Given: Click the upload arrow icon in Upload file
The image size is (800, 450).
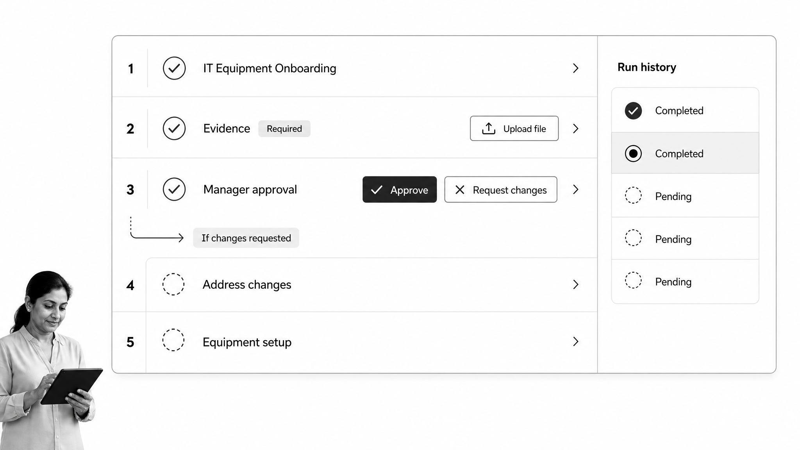Looking at the screenshot, I should tap(489, 129).
